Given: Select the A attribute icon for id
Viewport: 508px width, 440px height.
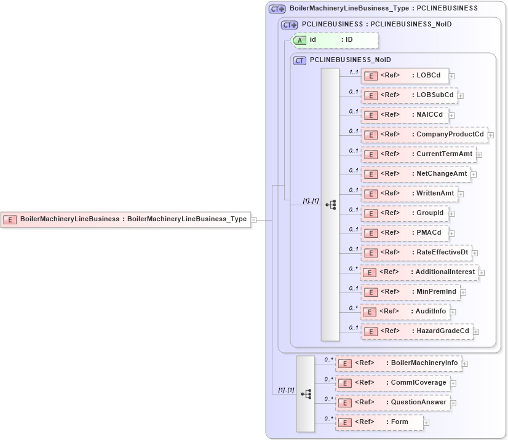Looking at the screenshot, I should pos(300,40).
